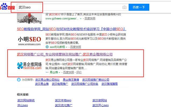Click the 易企推网络 logo thumbnail
The width and height of the screenshot is (171, 107).
tap(29, 65)
